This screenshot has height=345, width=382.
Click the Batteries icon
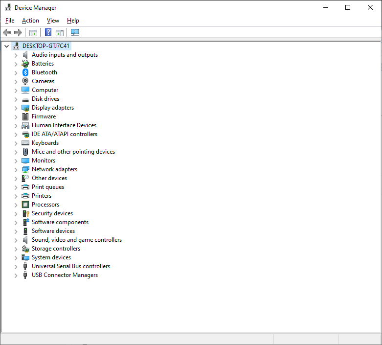pyautogui.click(x=25, y=64)
